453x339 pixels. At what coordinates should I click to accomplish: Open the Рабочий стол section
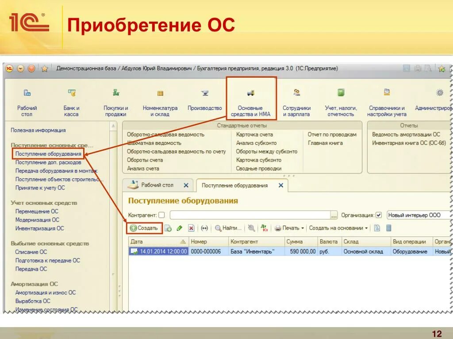coord(27,102)
